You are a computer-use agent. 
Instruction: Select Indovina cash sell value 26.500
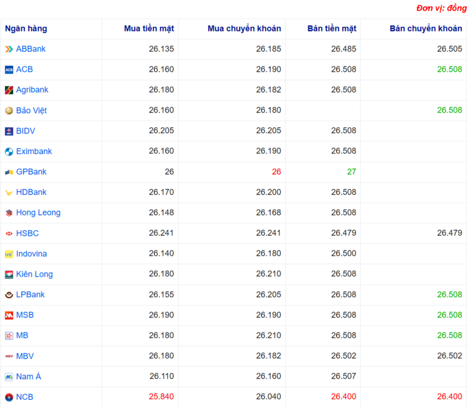pyautogui.click(x=344, y=254)
